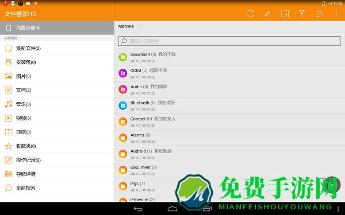View 存储详情 storage details
The width and height of the screenshot is (345, 215).
(57, 174)
